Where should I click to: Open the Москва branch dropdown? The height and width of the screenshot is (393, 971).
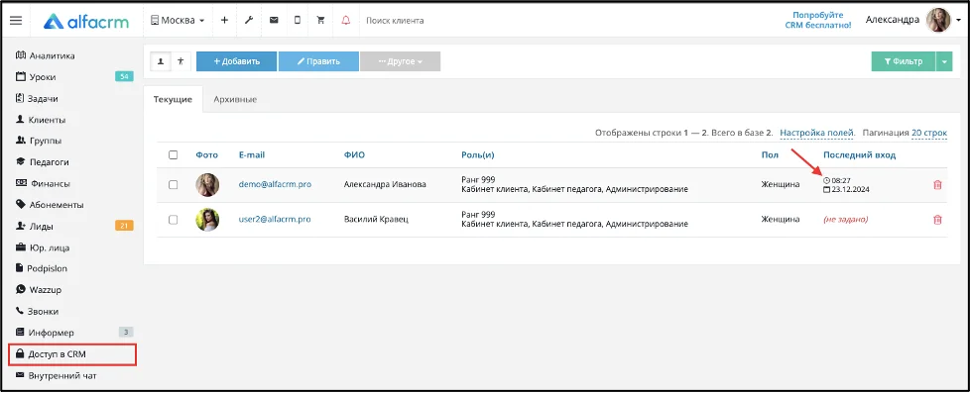tap(178, 21)
